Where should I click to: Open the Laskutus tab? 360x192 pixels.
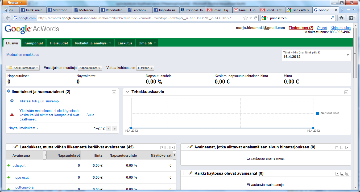tap(125, 43)
